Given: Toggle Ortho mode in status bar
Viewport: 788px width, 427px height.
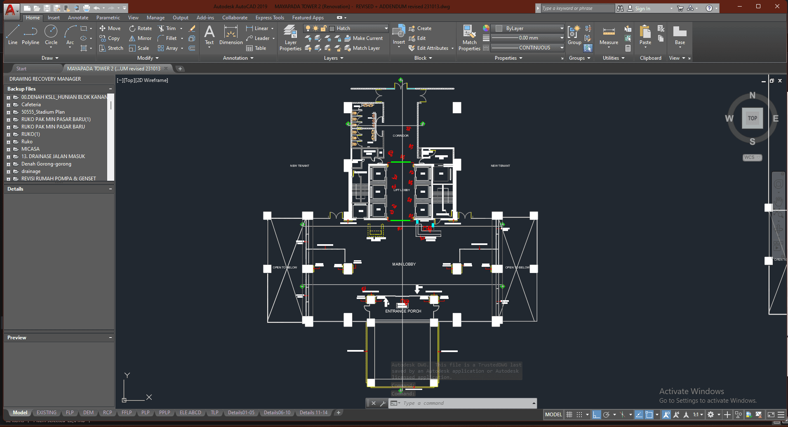Looking at the screenshot, I should (x=596, y=415).
